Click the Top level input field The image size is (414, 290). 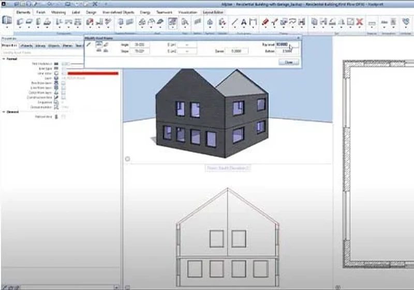point(287,45)
